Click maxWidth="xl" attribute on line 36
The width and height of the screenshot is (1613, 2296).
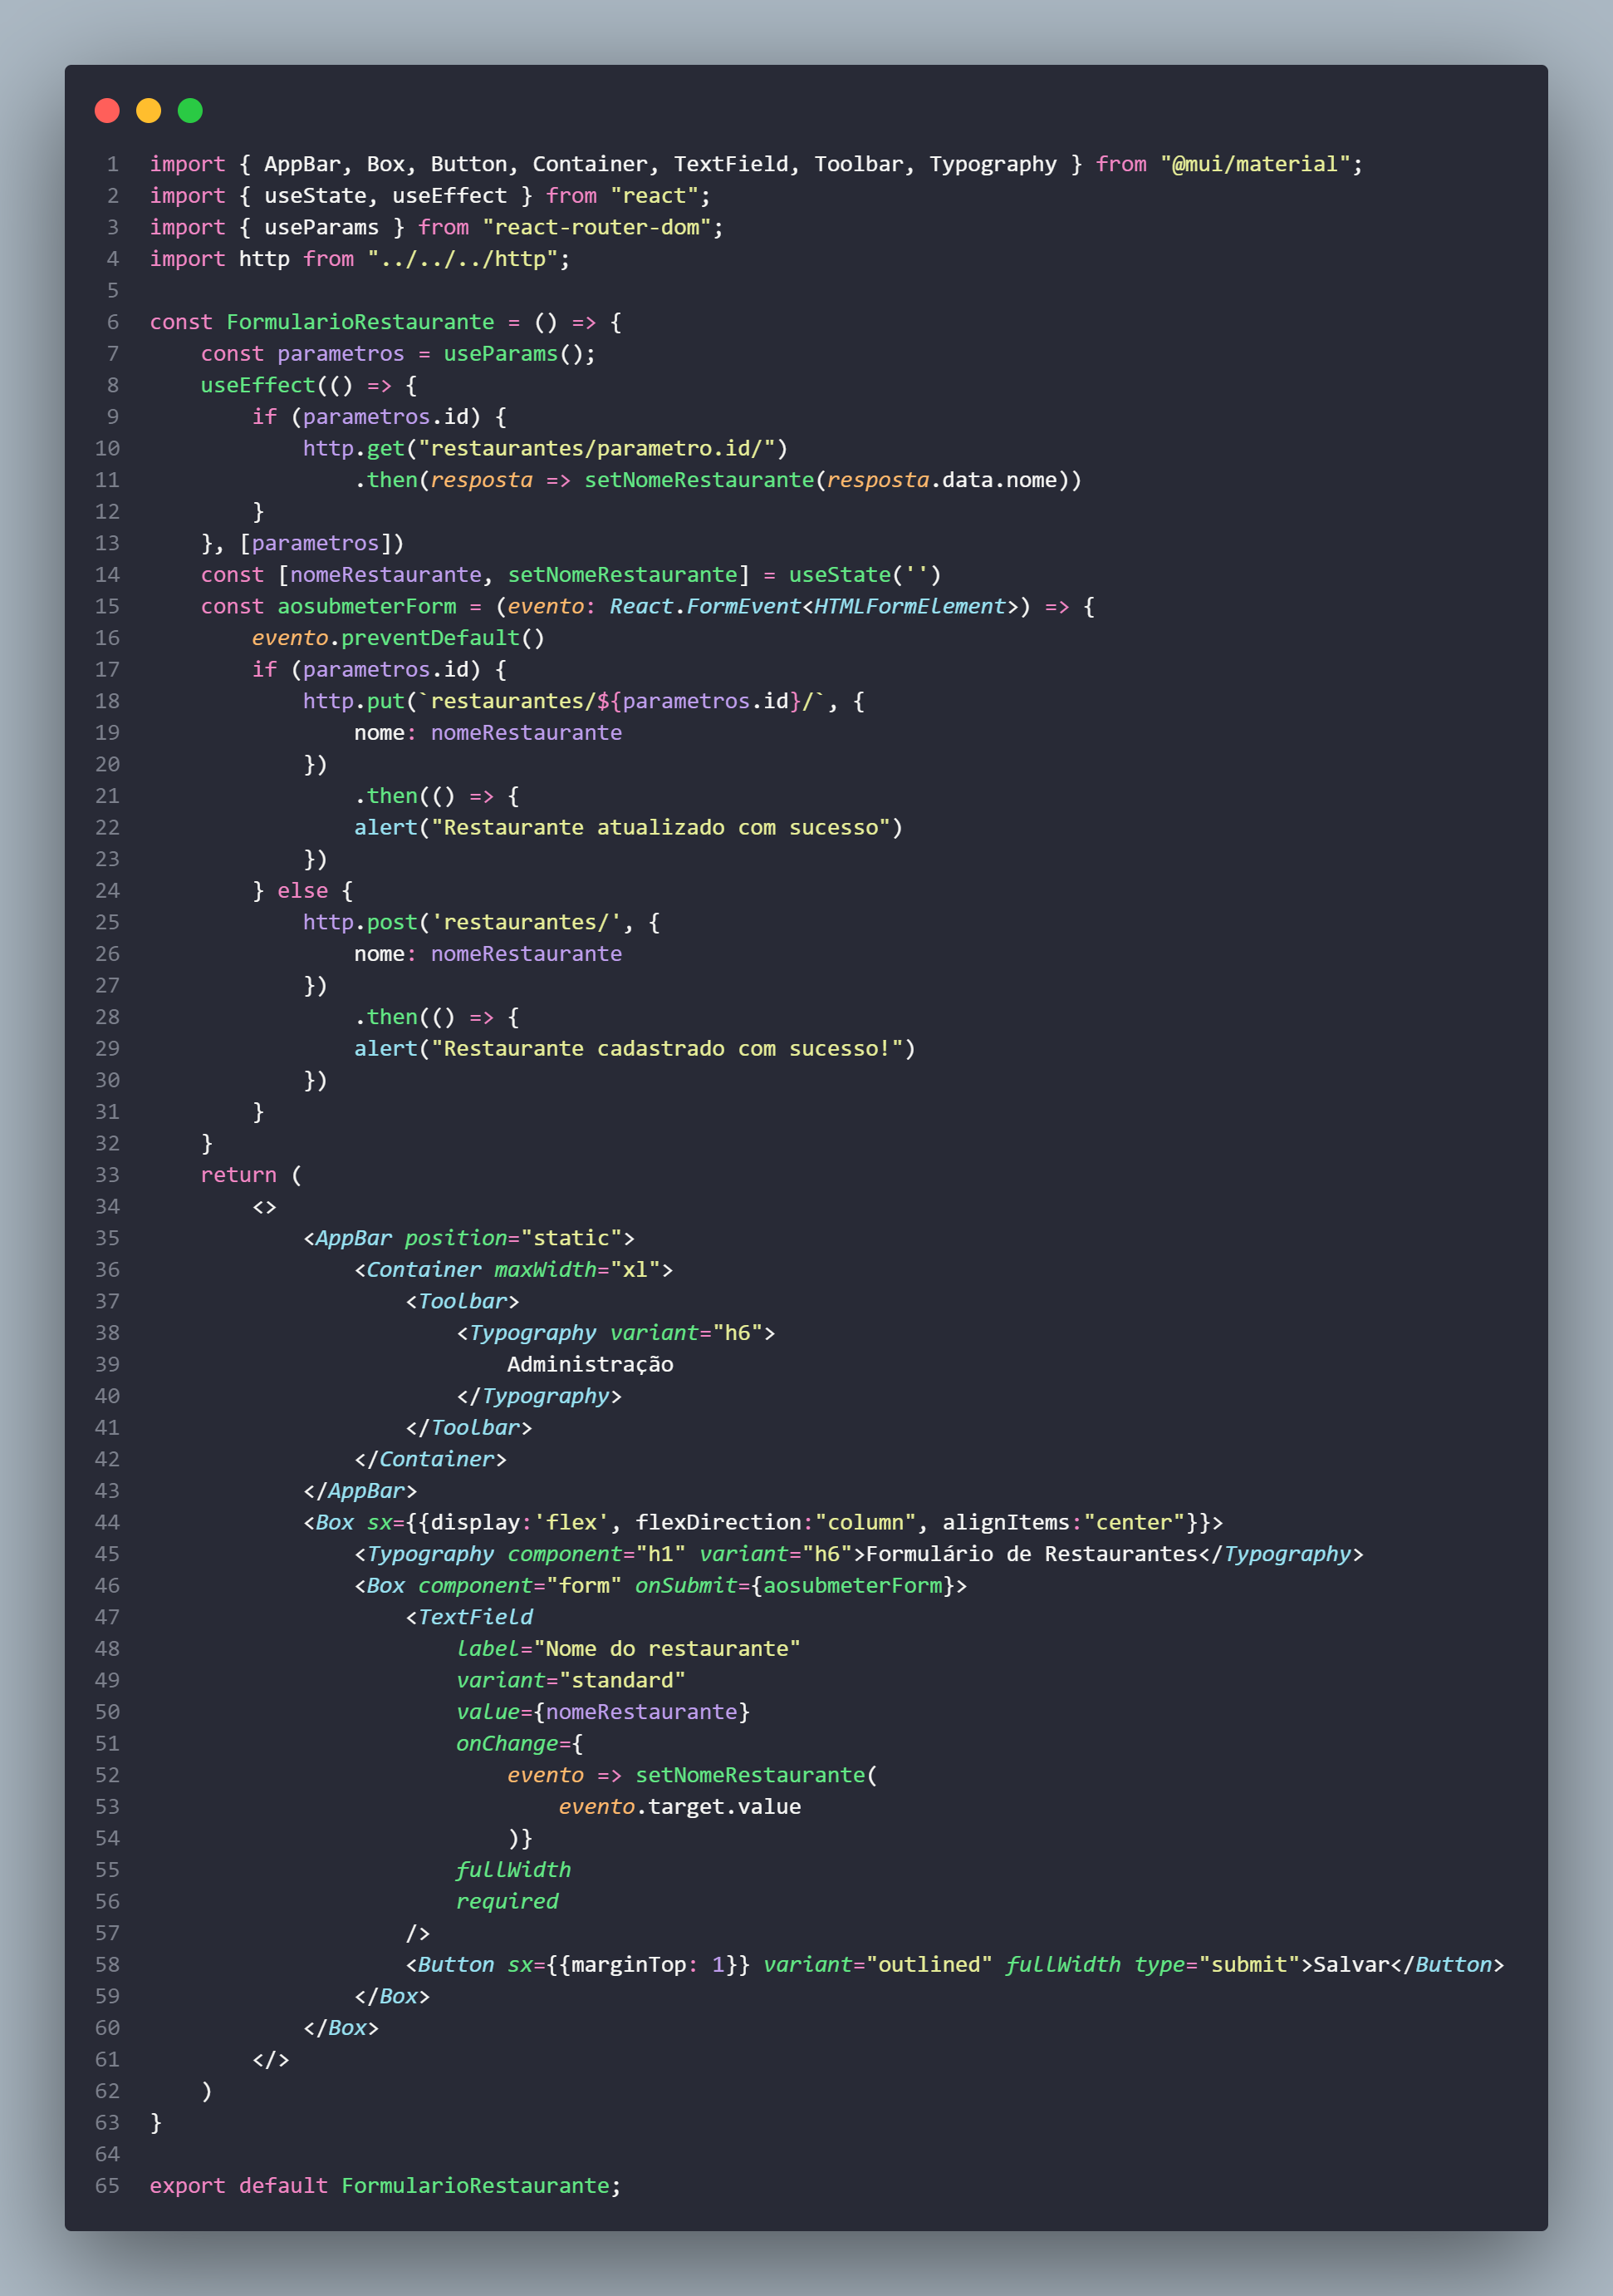(x=577, y=1270)
